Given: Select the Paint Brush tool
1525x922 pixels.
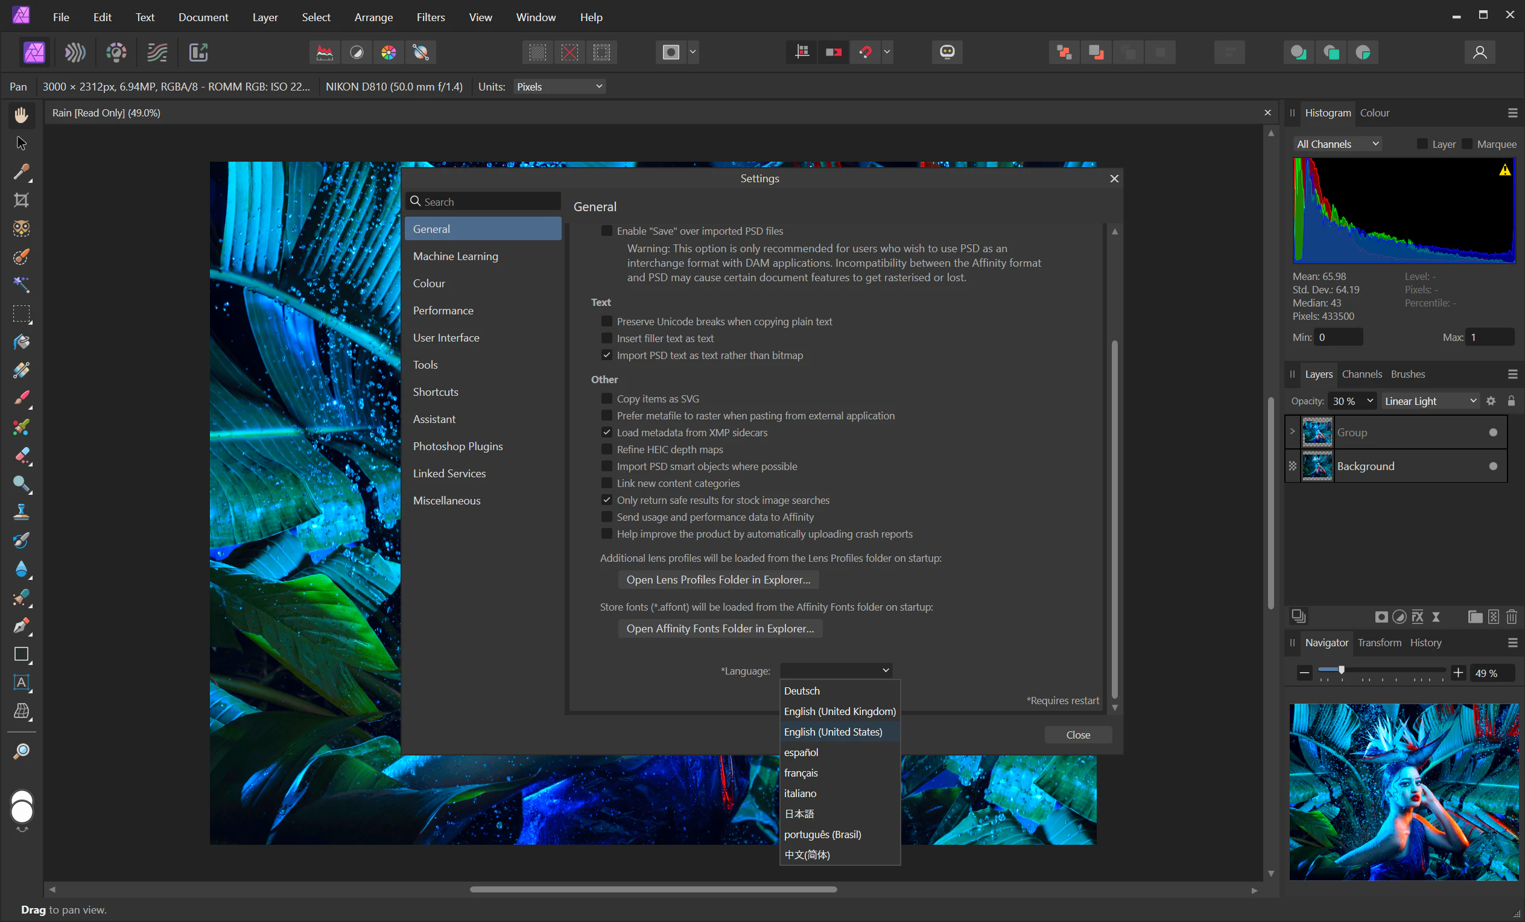Looking at the screenshot, I should pyautogui.click(x=21, y=398).
